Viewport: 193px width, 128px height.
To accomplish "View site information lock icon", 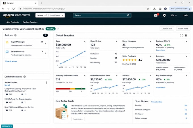I will [x=20, y=9].
